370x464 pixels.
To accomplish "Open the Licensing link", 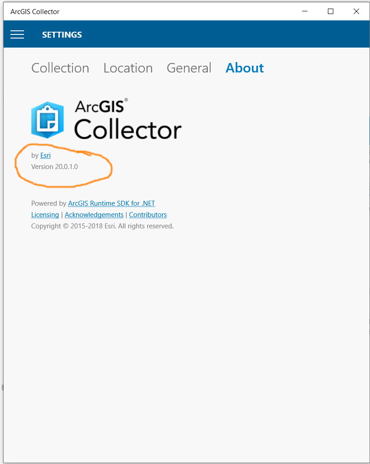I will click(45, 214).
